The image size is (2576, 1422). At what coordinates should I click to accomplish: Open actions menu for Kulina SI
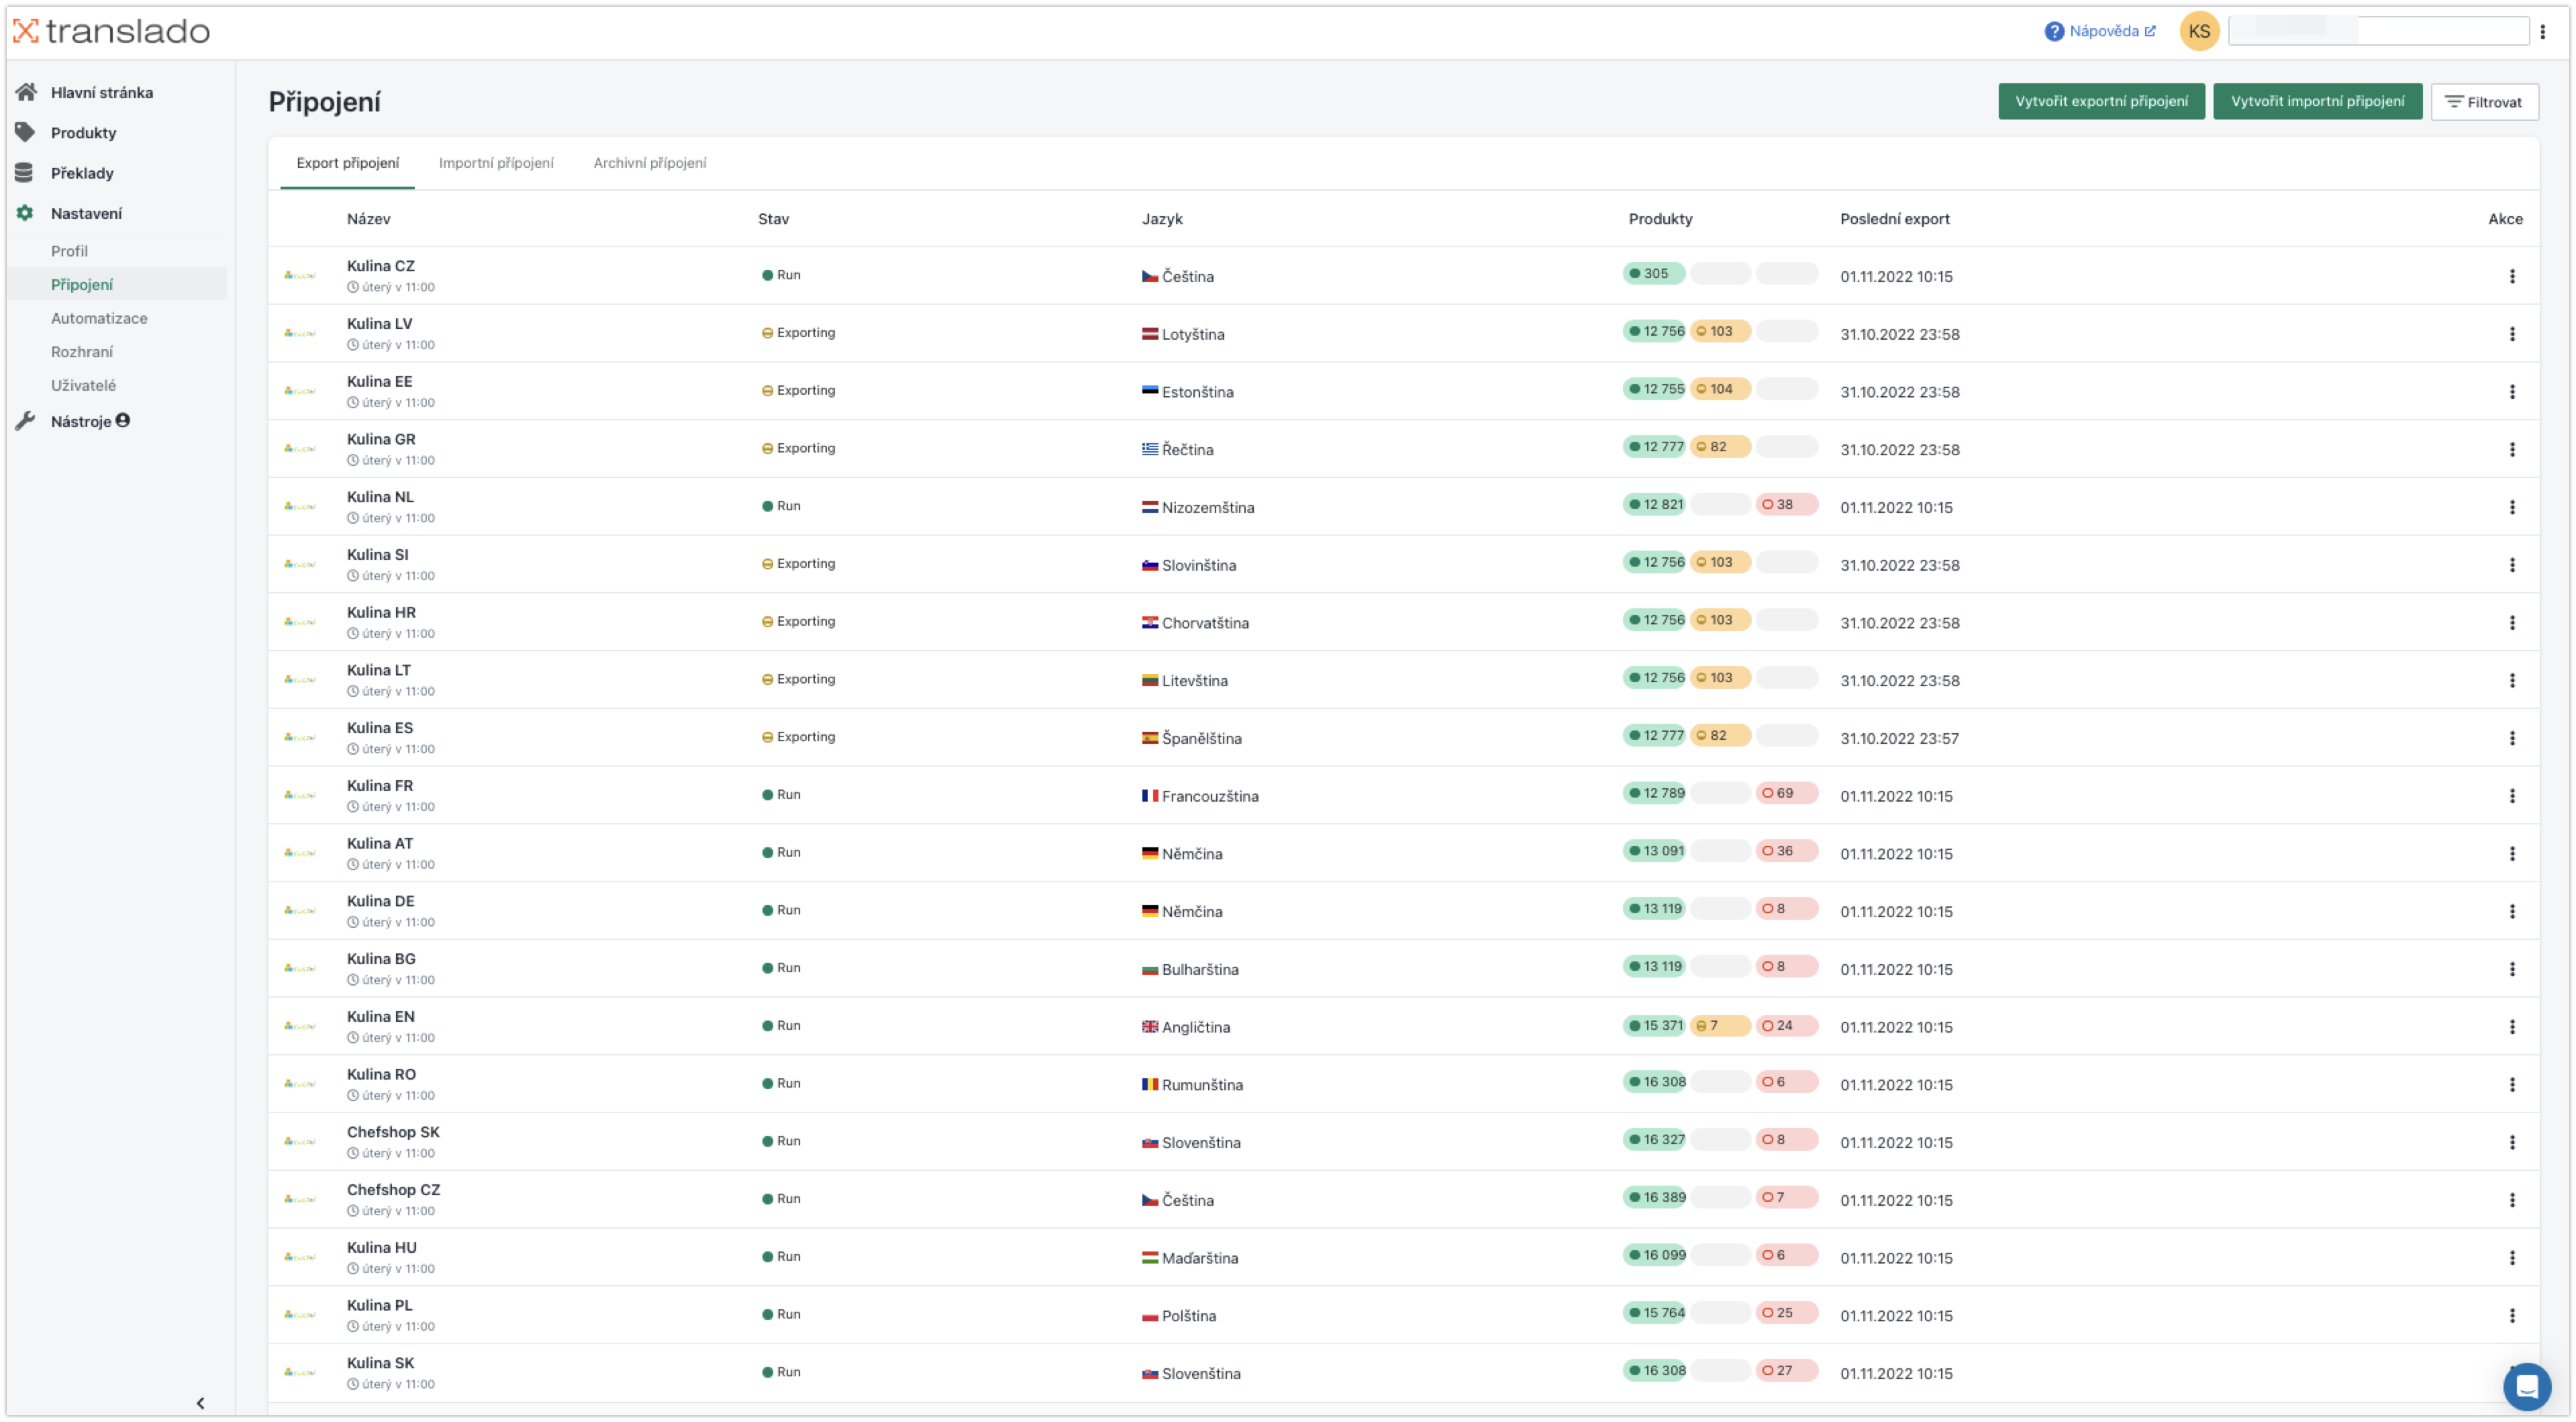click(x=2511, y=565)
